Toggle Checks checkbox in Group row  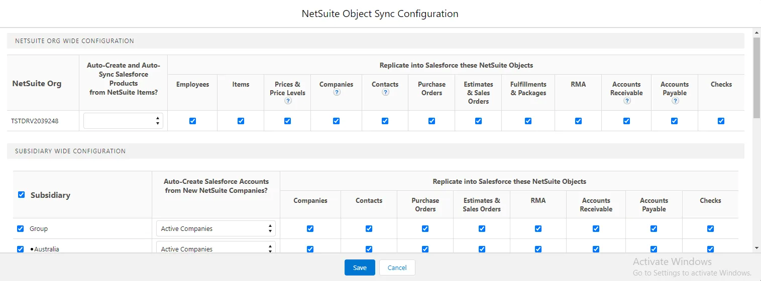[x=710, y=228]
